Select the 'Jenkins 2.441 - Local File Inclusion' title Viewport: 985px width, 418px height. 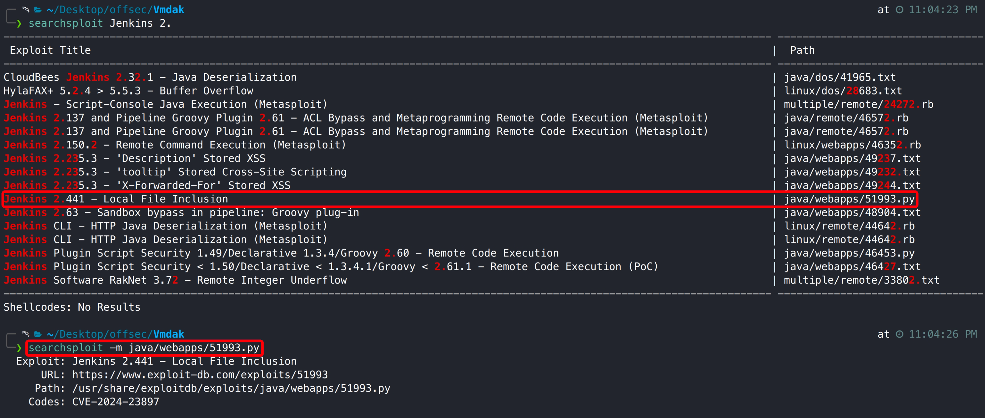coord(116,199)
